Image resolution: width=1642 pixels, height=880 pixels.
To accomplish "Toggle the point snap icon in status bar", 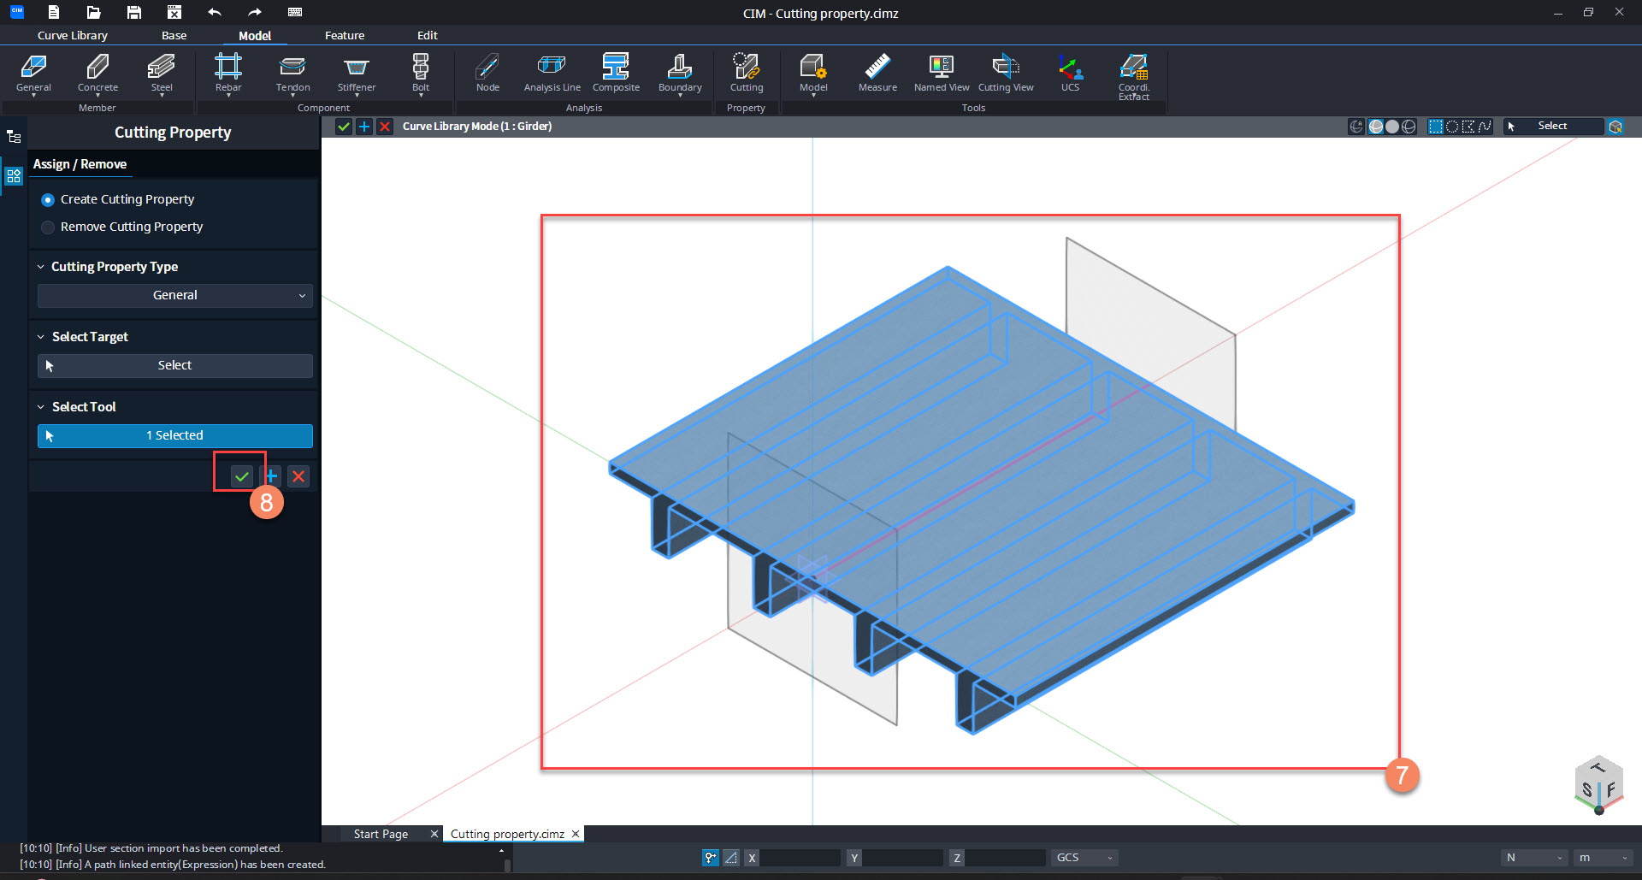I will click(x=711, y=858).
